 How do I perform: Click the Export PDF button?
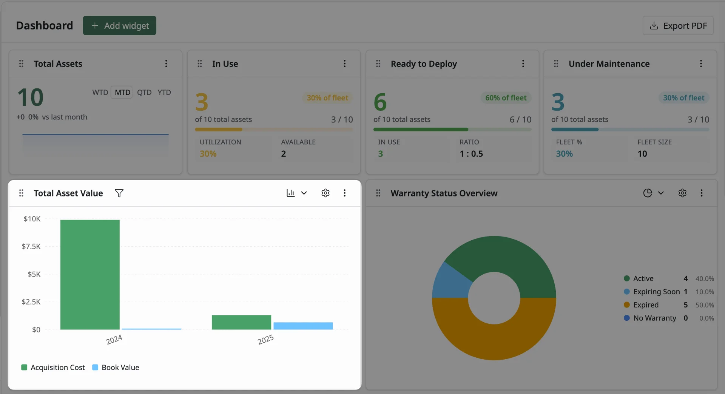click(678, 25)
